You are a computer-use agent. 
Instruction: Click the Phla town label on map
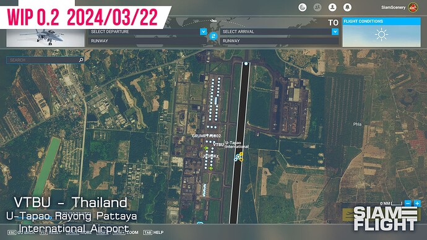tap(357, 124)
